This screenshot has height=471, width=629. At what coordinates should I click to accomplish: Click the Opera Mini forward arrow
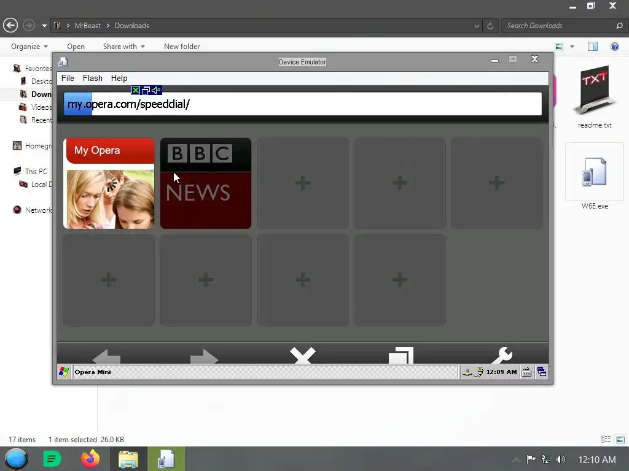[x=204, y=356]
